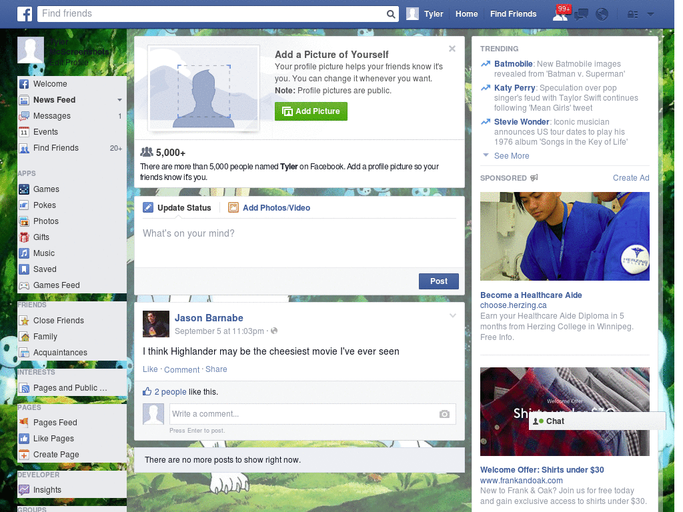Share Jason Barnabe's post
Screen dimensions: 683x512
(216, 369)
